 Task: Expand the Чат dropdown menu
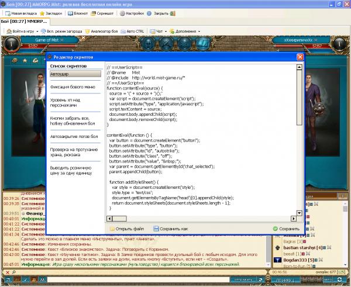pos(157,31)
